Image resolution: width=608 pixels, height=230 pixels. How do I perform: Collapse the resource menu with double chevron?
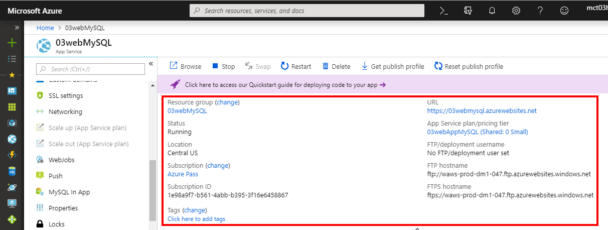click(x=150, y=64)
